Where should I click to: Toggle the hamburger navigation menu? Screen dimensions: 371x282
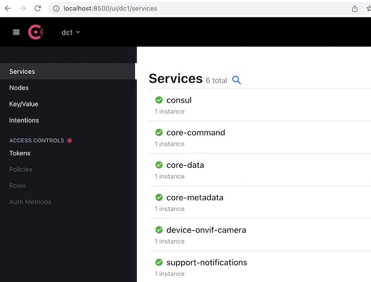pyautogui.click(x=16, y=32)
